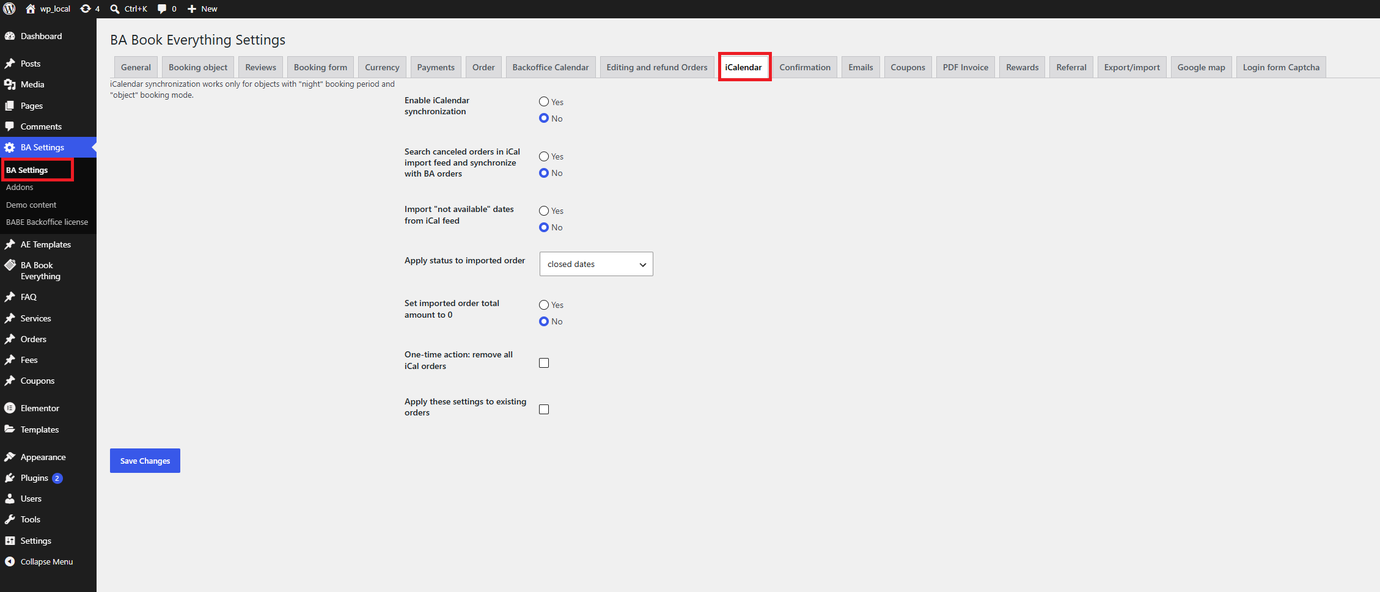
Task: Open the BABE Backoffice license link
Action: point(47,222)
